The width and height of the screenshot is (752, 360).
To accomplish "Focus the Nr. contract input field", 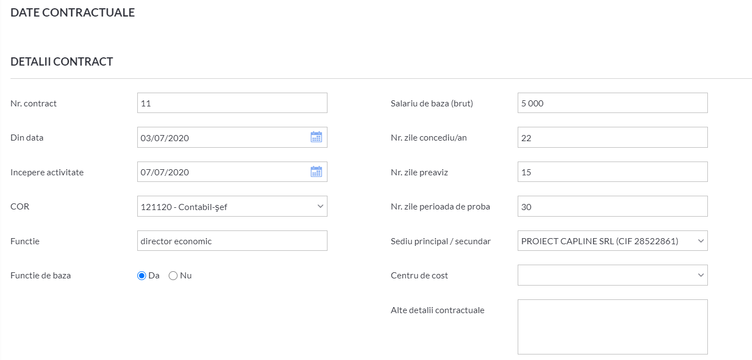I will click(x=232, y=103).
